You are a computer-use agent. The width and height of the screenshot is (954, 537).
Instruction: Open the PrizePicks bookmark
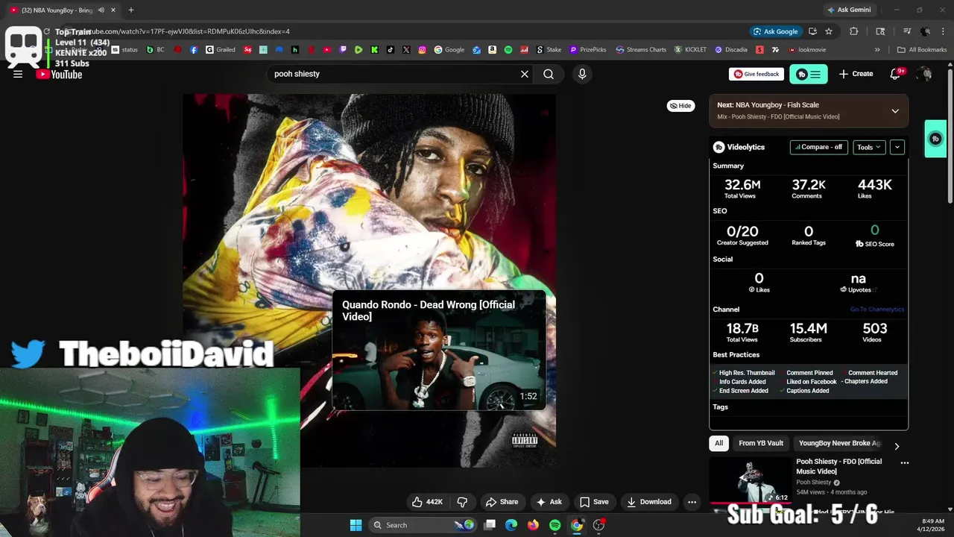588,50
